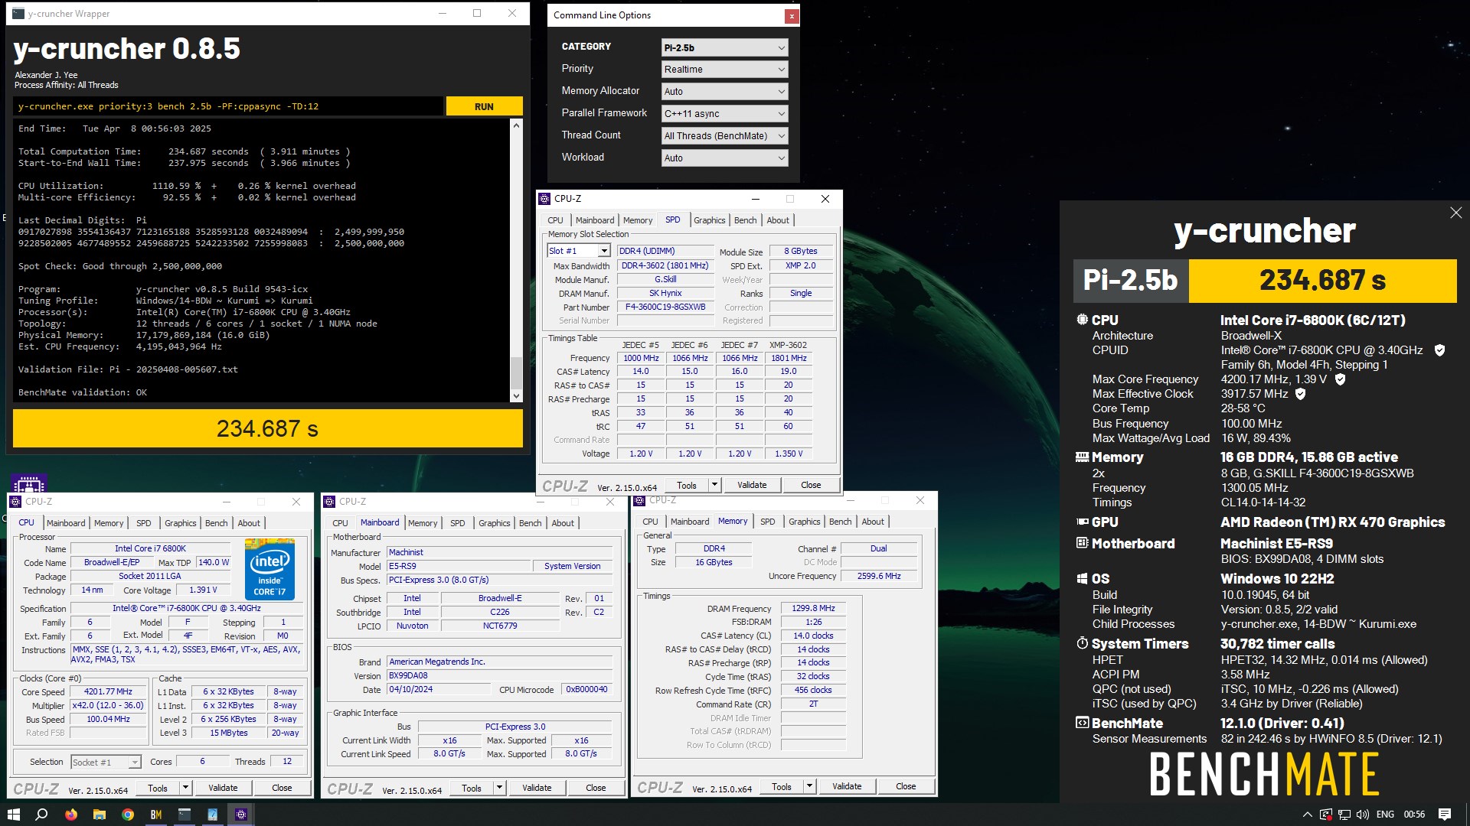Click the output scrollbar up arrow
The height and width of the screenshot is (826, 1470).
tap(516, 125)
